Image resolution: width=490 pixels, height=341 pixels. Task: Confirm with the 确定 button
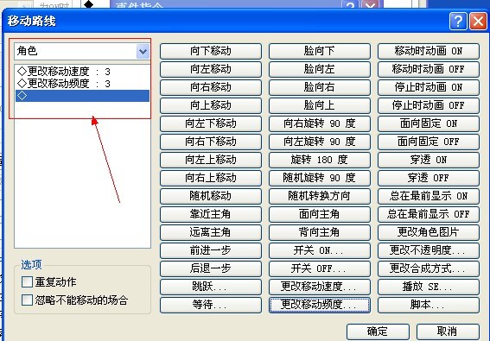coord(378,332)
